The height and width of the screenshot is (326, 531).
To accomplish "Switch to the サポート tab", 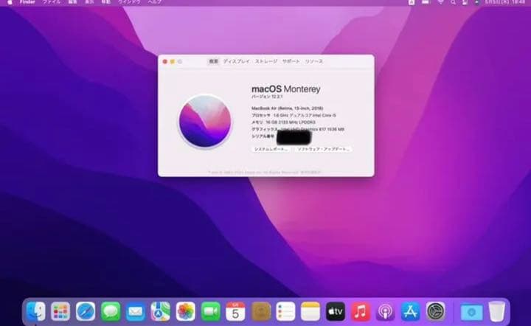I will click(x=291, y=61).
